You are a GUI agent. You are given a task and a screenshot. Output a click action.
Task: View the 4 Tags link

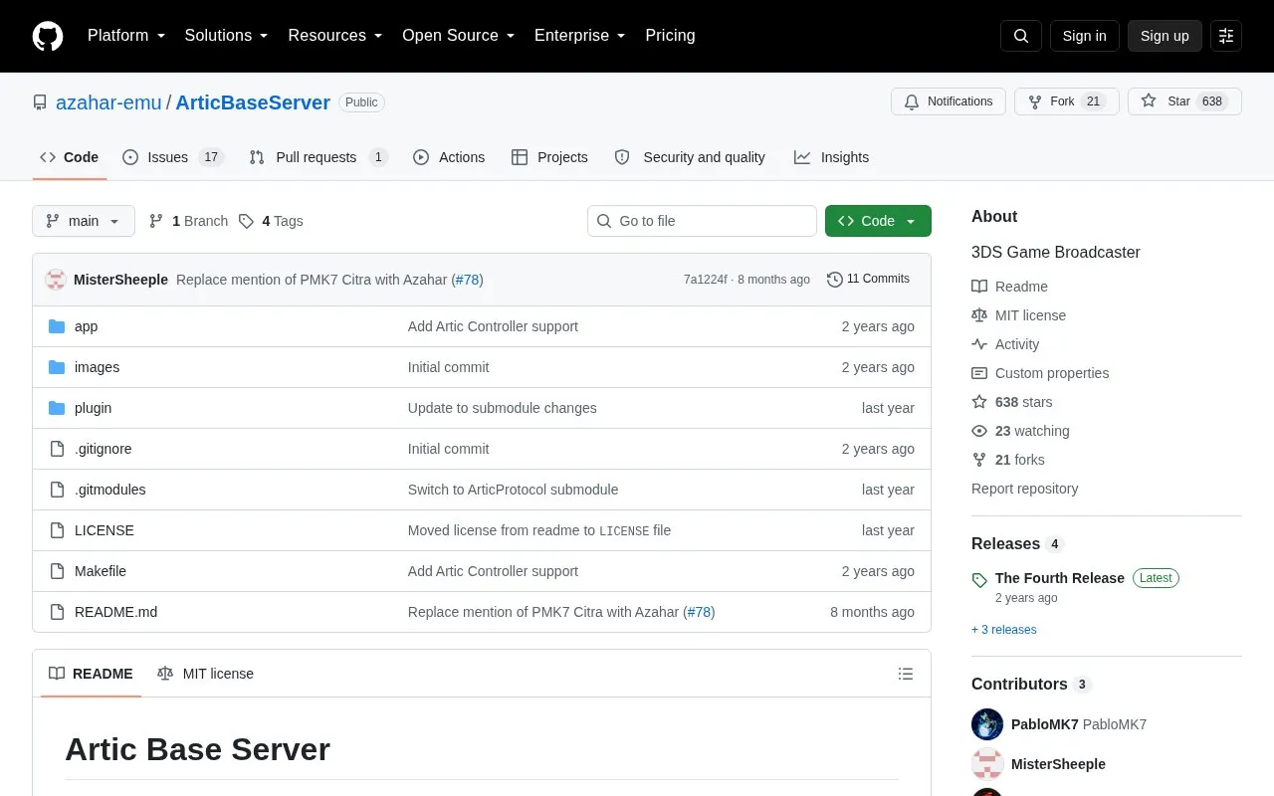(x=271, y=221)
